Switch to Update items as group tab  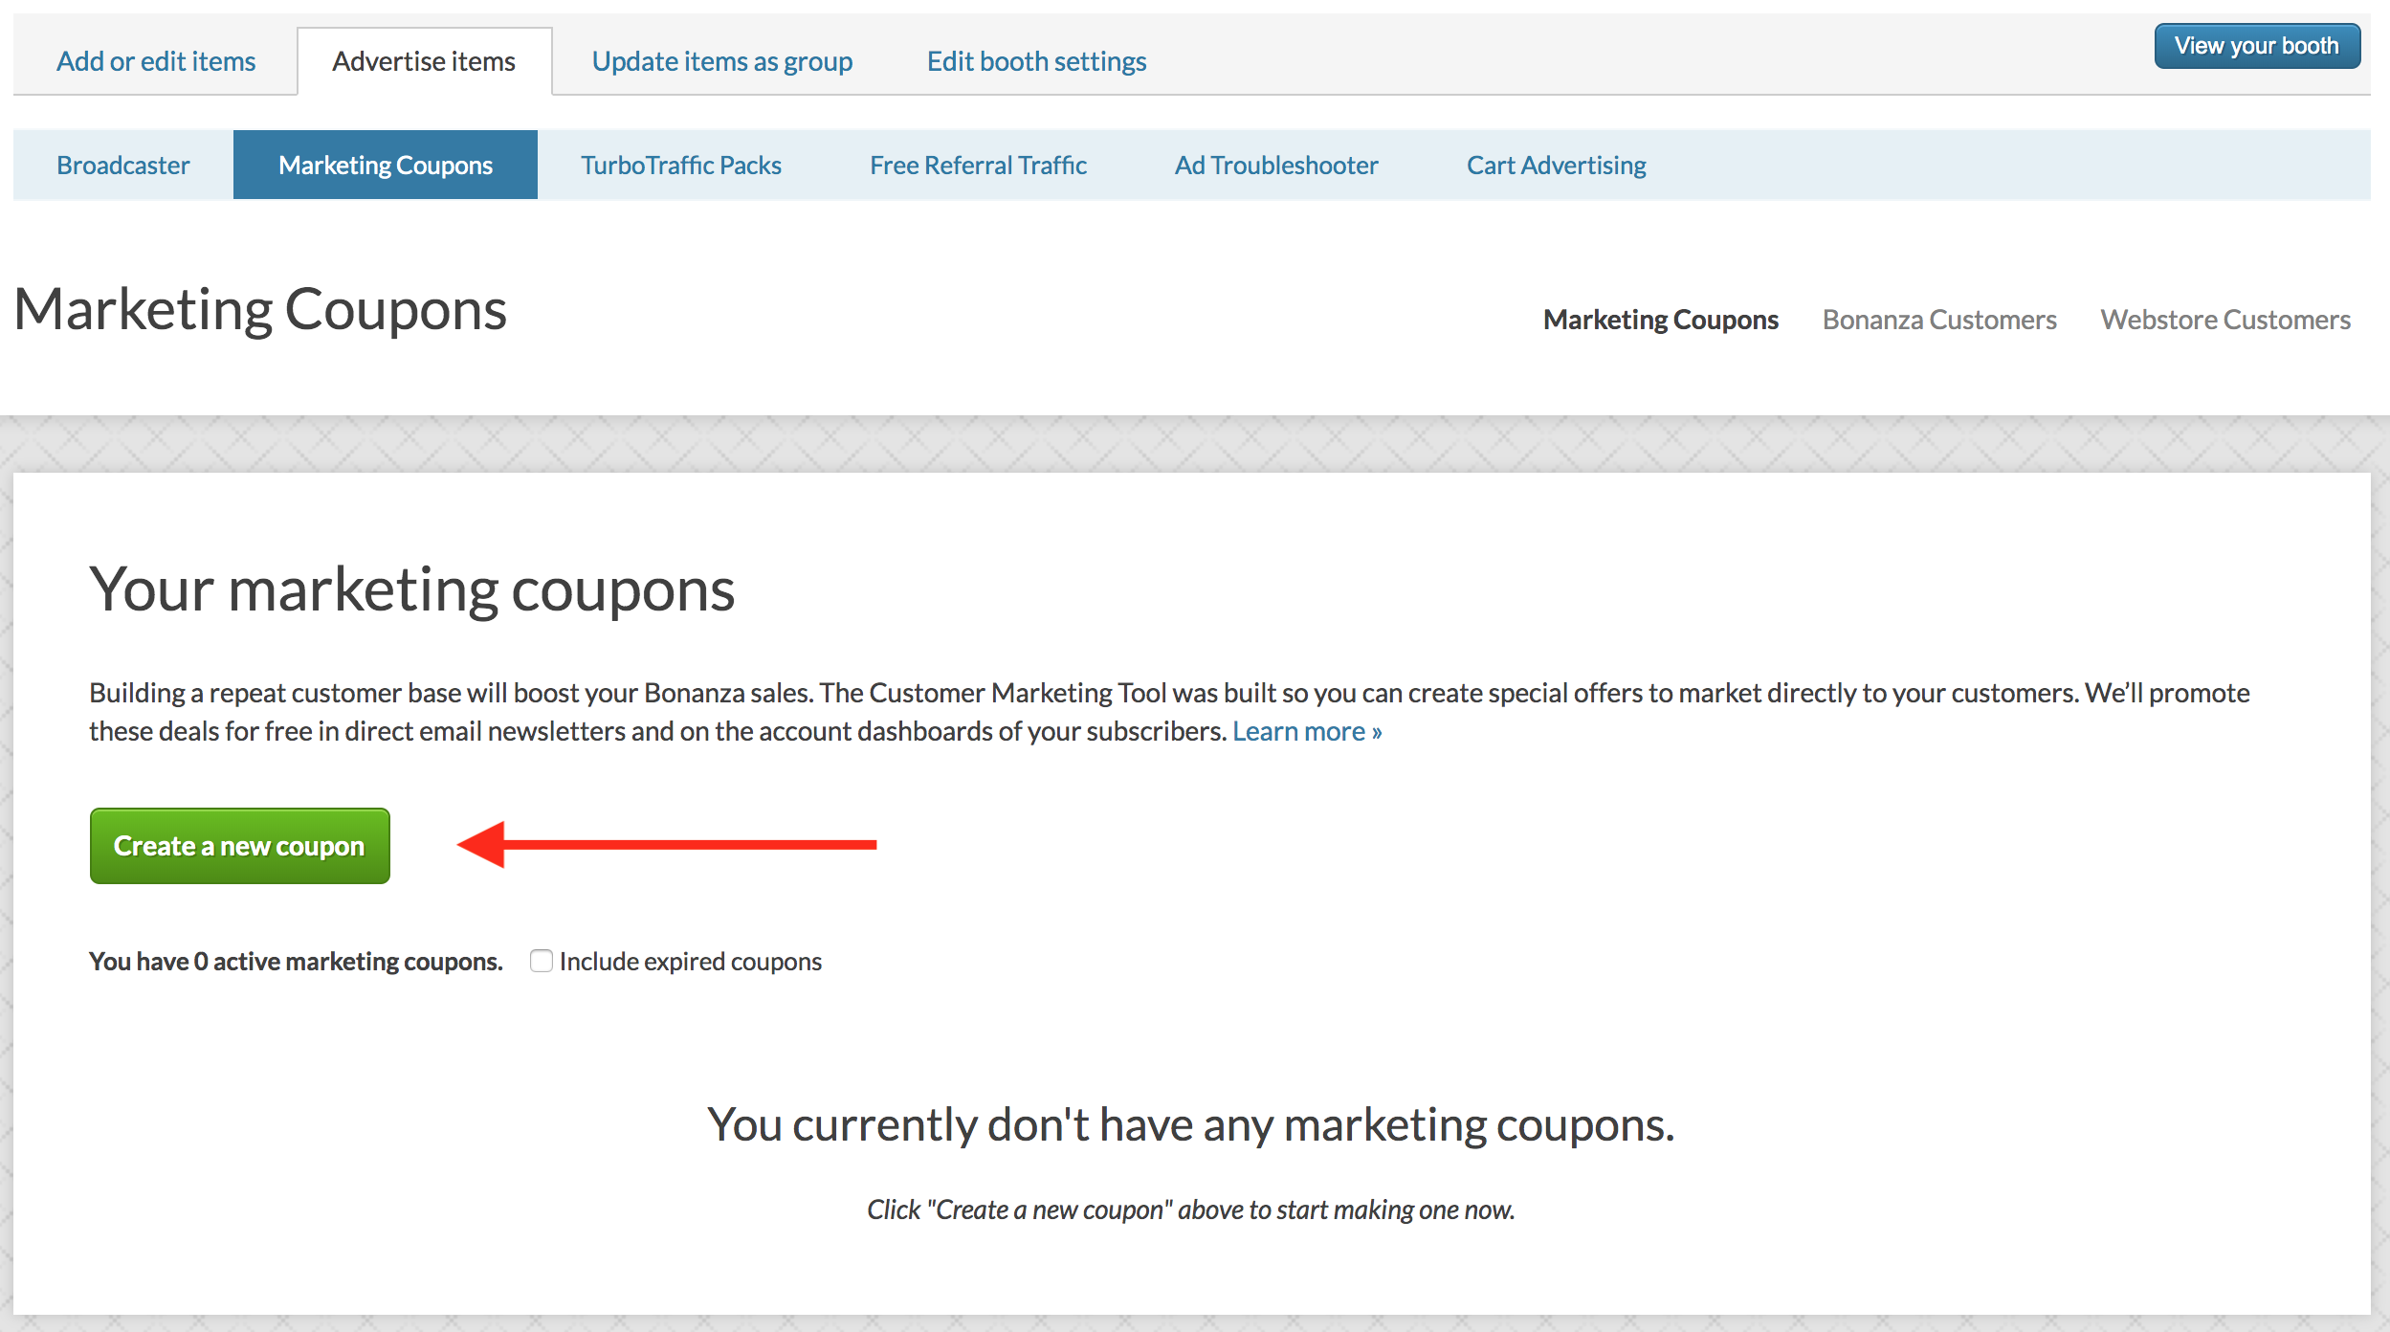coord(722,61)
